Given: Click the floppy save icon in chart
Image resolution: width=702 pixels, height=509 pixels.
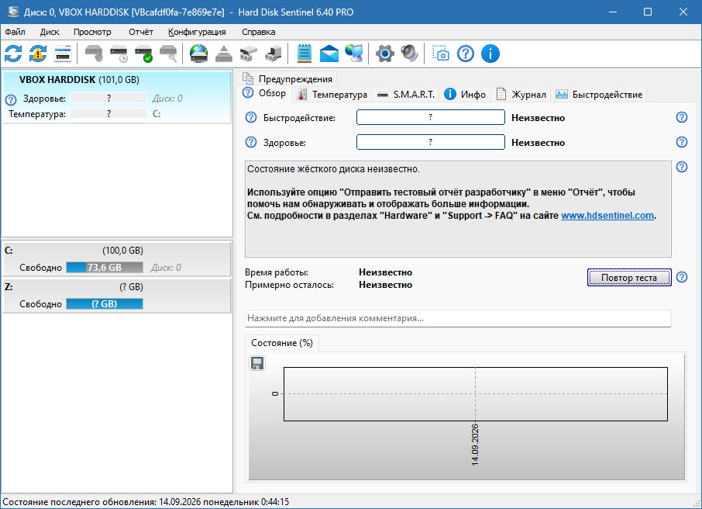Looking at the screenshot, I should (257, 363).
